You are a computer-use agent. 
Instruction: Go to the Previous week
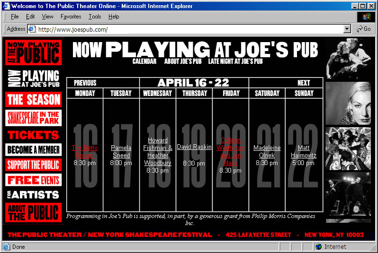point(85,83)
